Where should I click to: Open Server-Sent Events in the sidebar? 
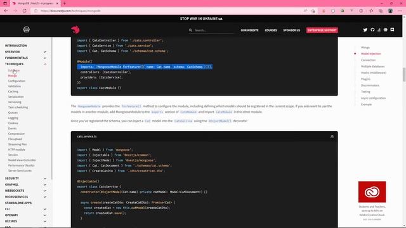pyautogui.click(x=20, y=170)
